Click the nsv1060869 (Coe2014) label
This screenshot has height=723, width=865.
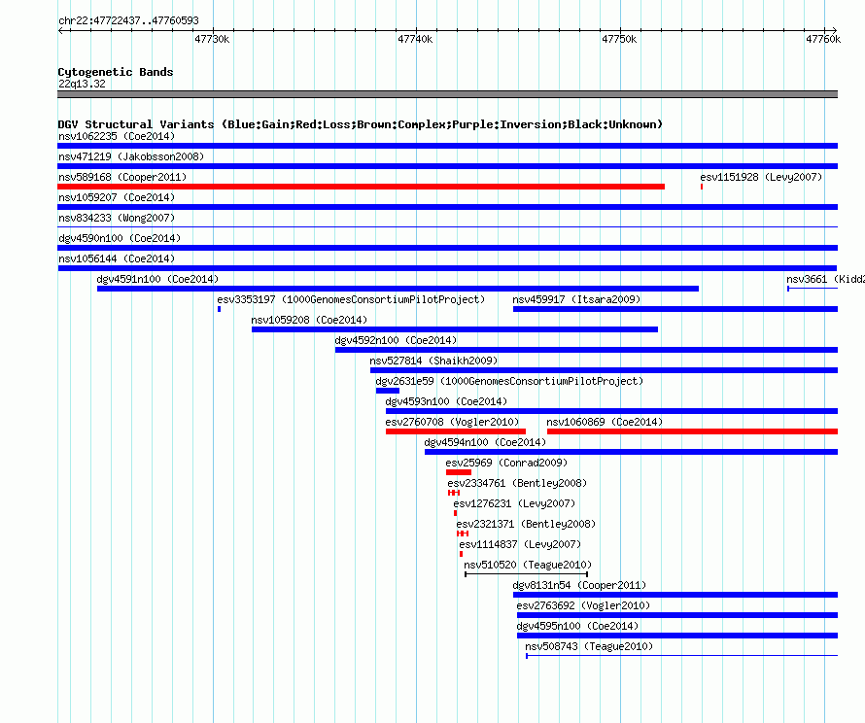pyautogui.click(x=605, y=422)
